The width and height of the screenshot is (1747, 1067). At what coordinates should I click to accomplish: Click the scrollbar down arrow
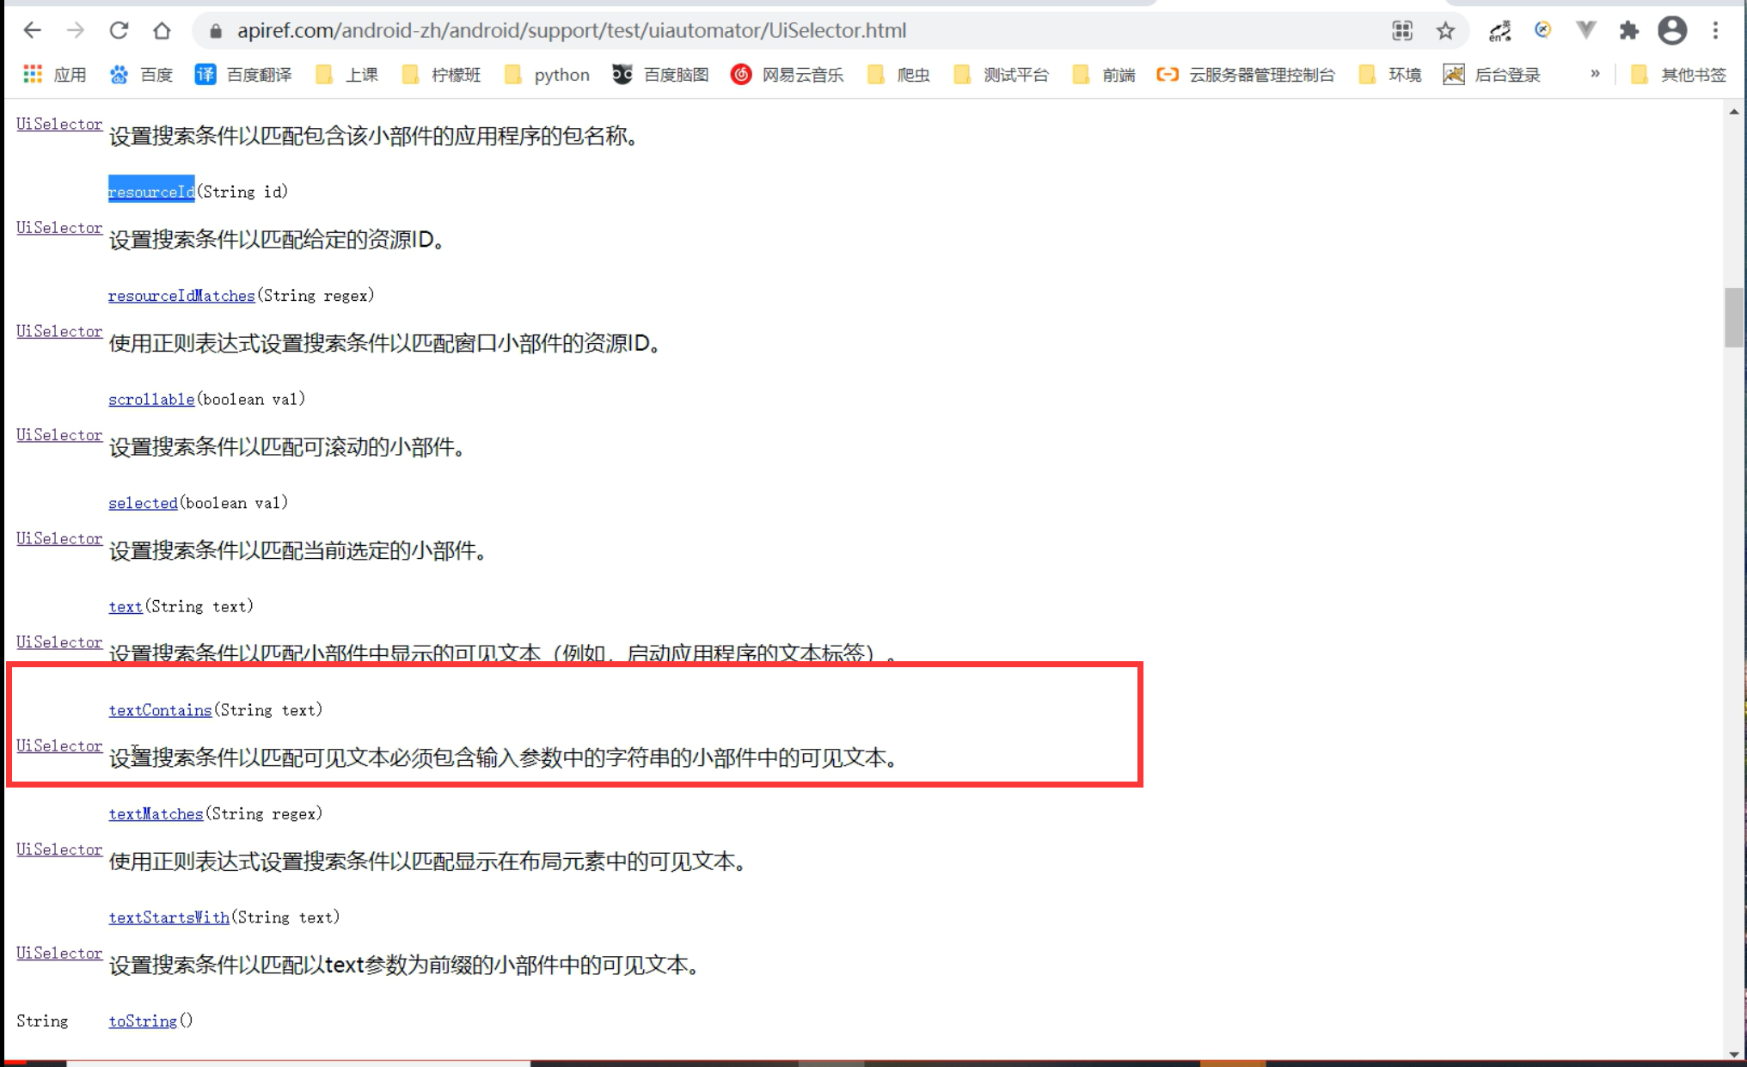(1733, 1054)
